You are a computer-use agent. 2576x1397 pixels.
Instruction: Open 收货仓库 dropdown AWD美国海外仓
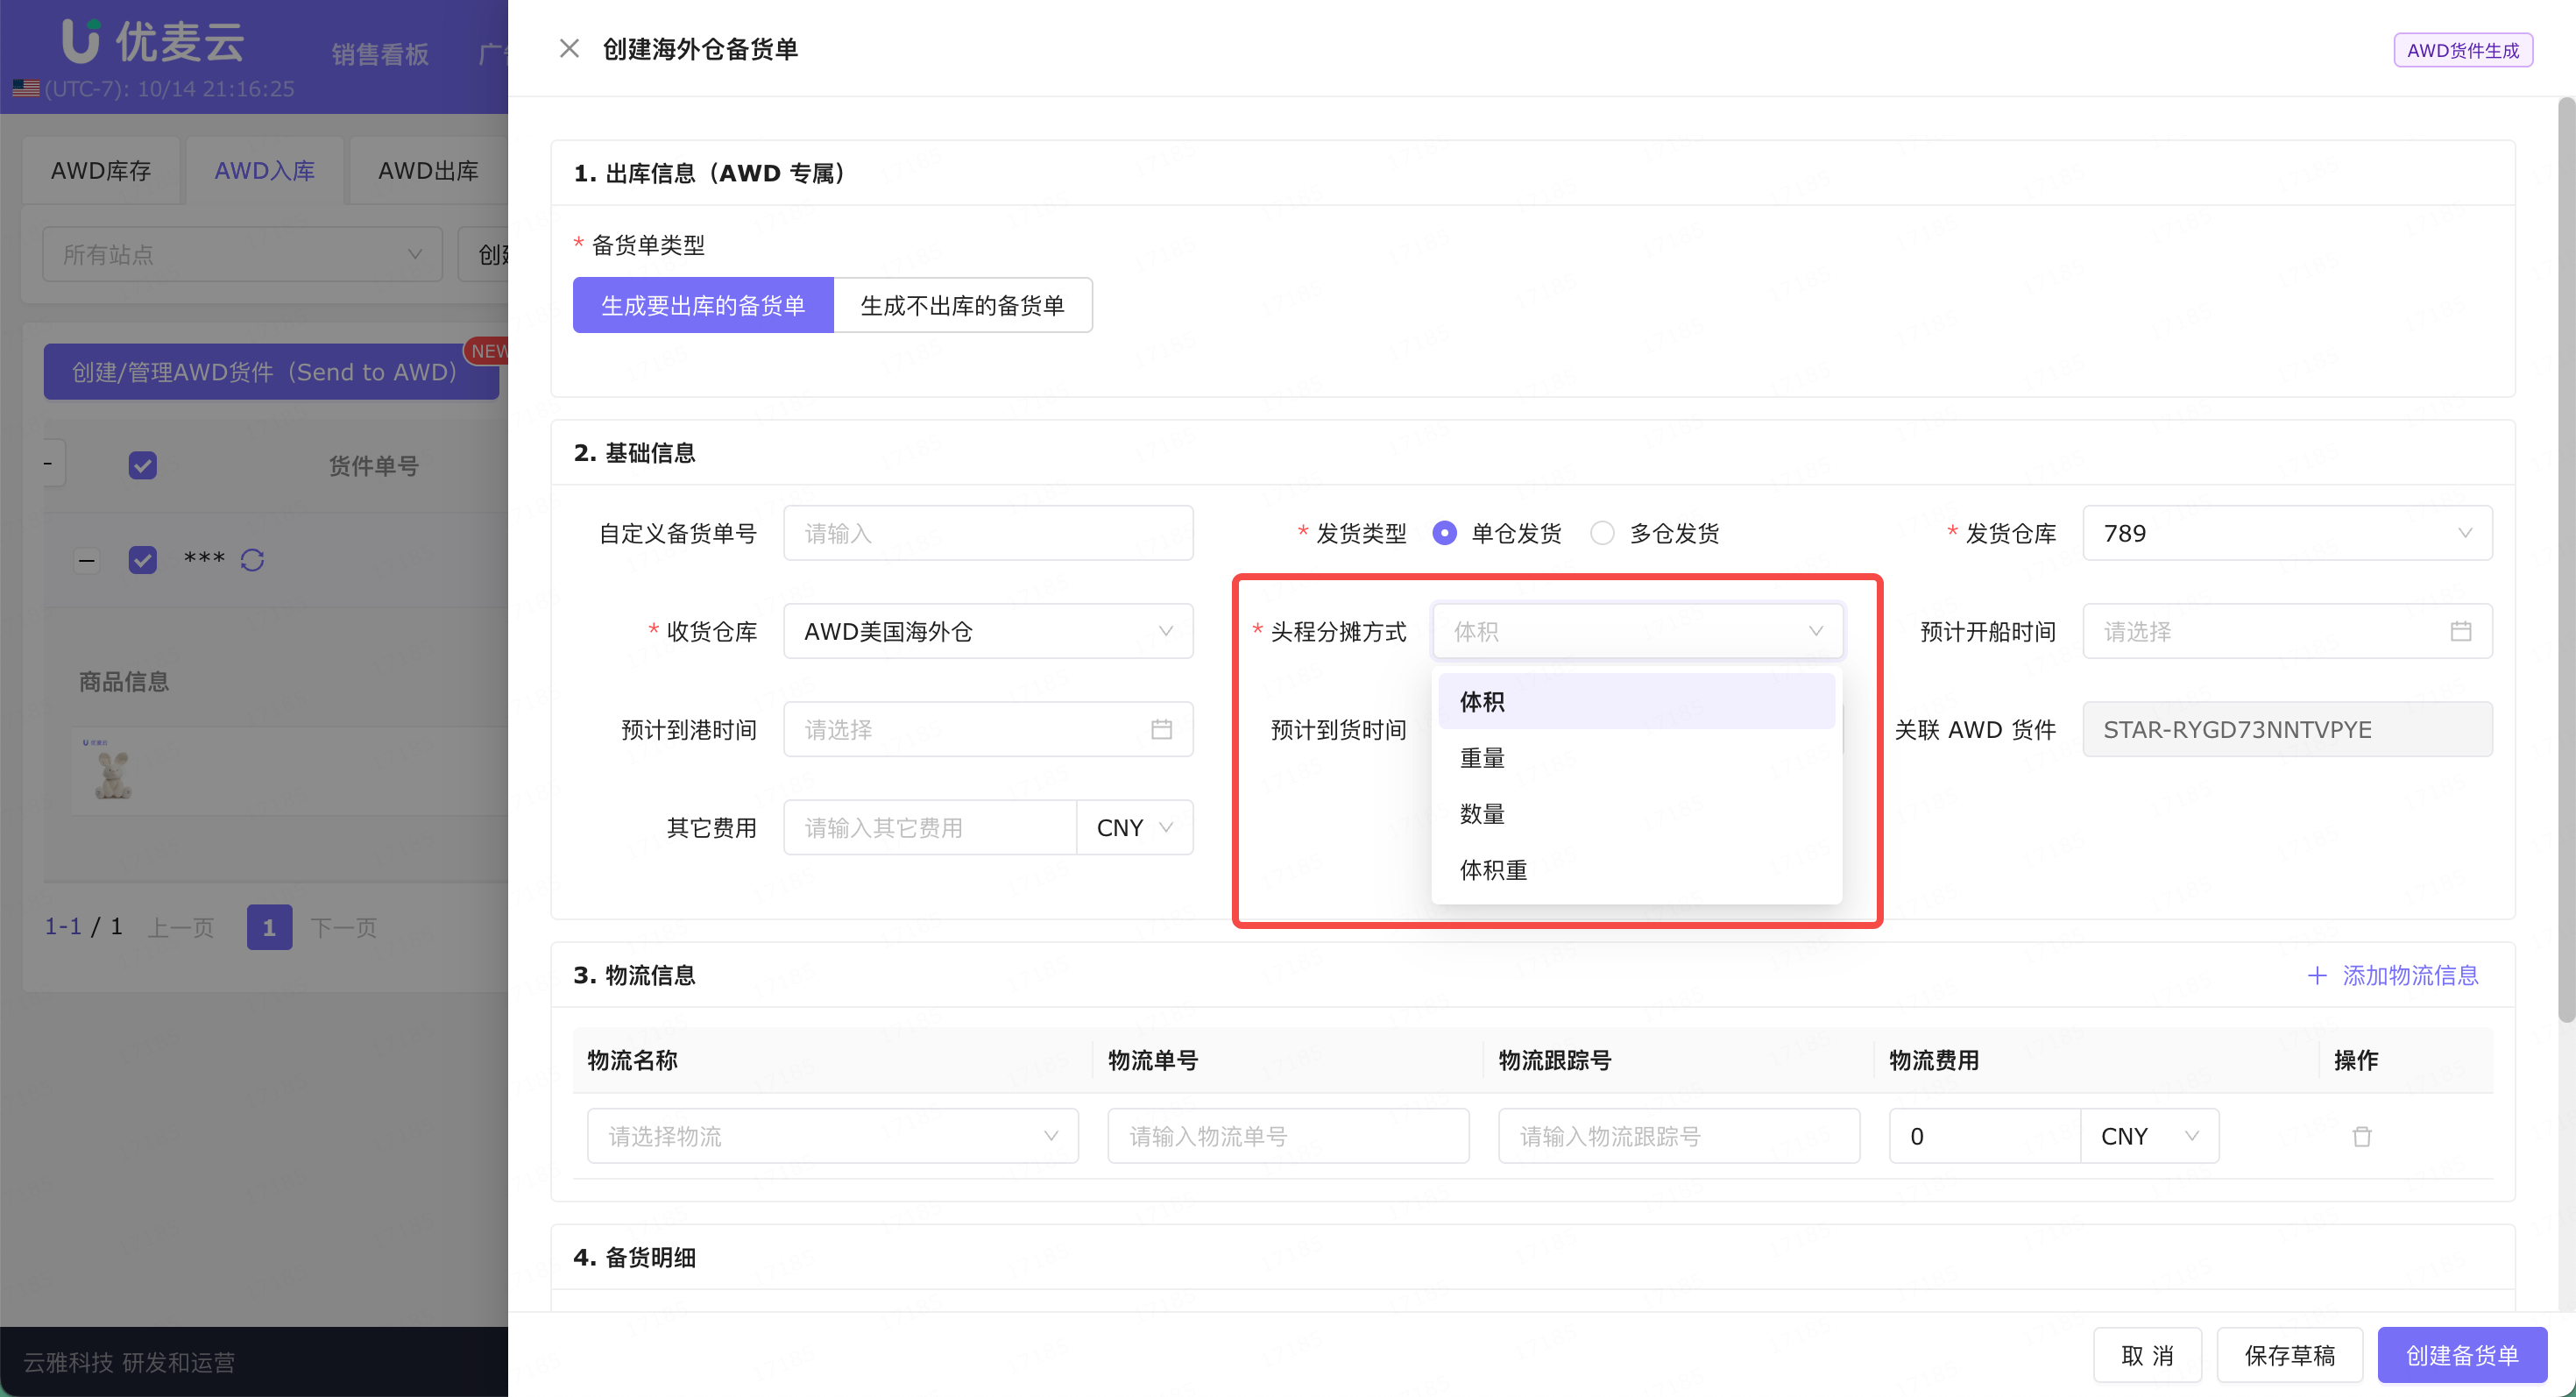click(988, 631)
